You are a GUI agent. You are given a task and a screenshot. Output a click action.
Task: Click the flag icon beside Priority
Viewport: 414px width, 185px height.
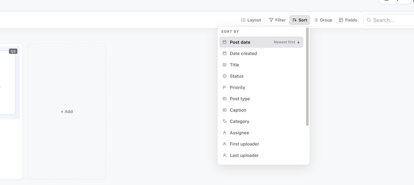(225, 88)
